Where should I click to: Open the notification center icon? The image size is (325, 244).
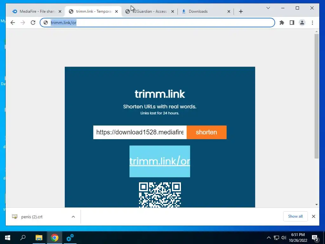[x=315, y=238]
